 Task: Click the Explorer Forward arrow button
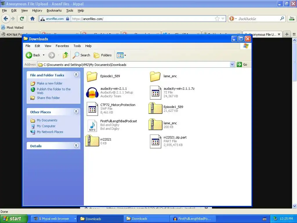(52, 55)
